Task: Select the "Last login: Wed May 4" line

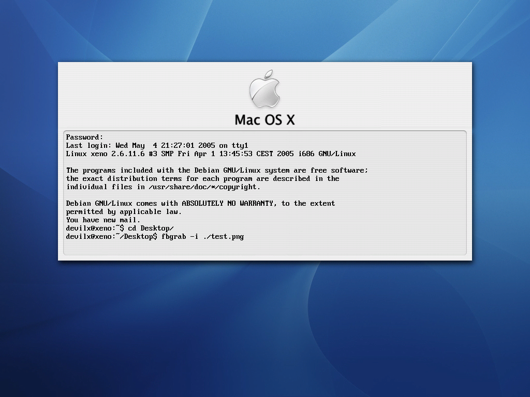Action: tap(157, 145)
